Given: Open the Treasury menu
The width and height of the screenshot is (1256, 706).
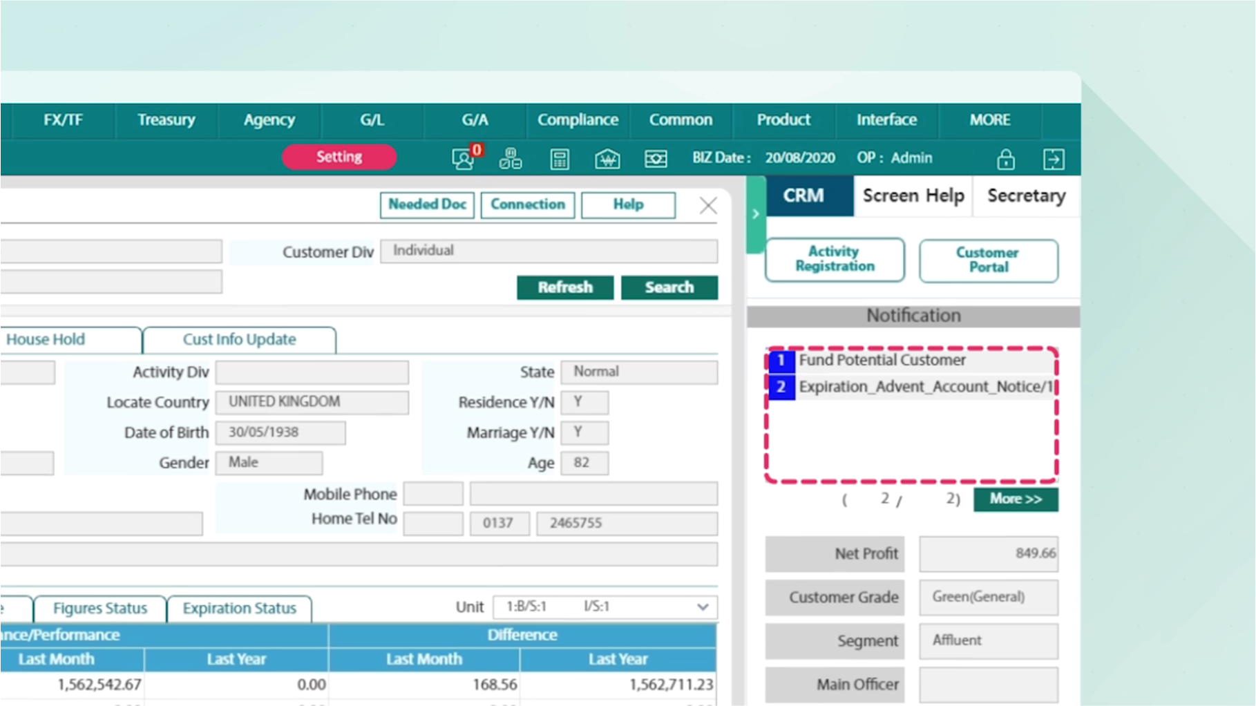Looking at the screenshot, I should click(166, 120).
